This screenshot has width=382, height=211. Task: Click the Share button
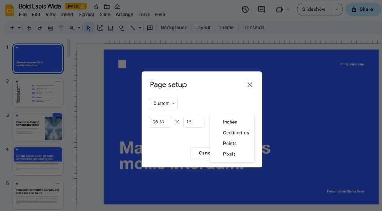pyautogui.click(x=362, y=9)
